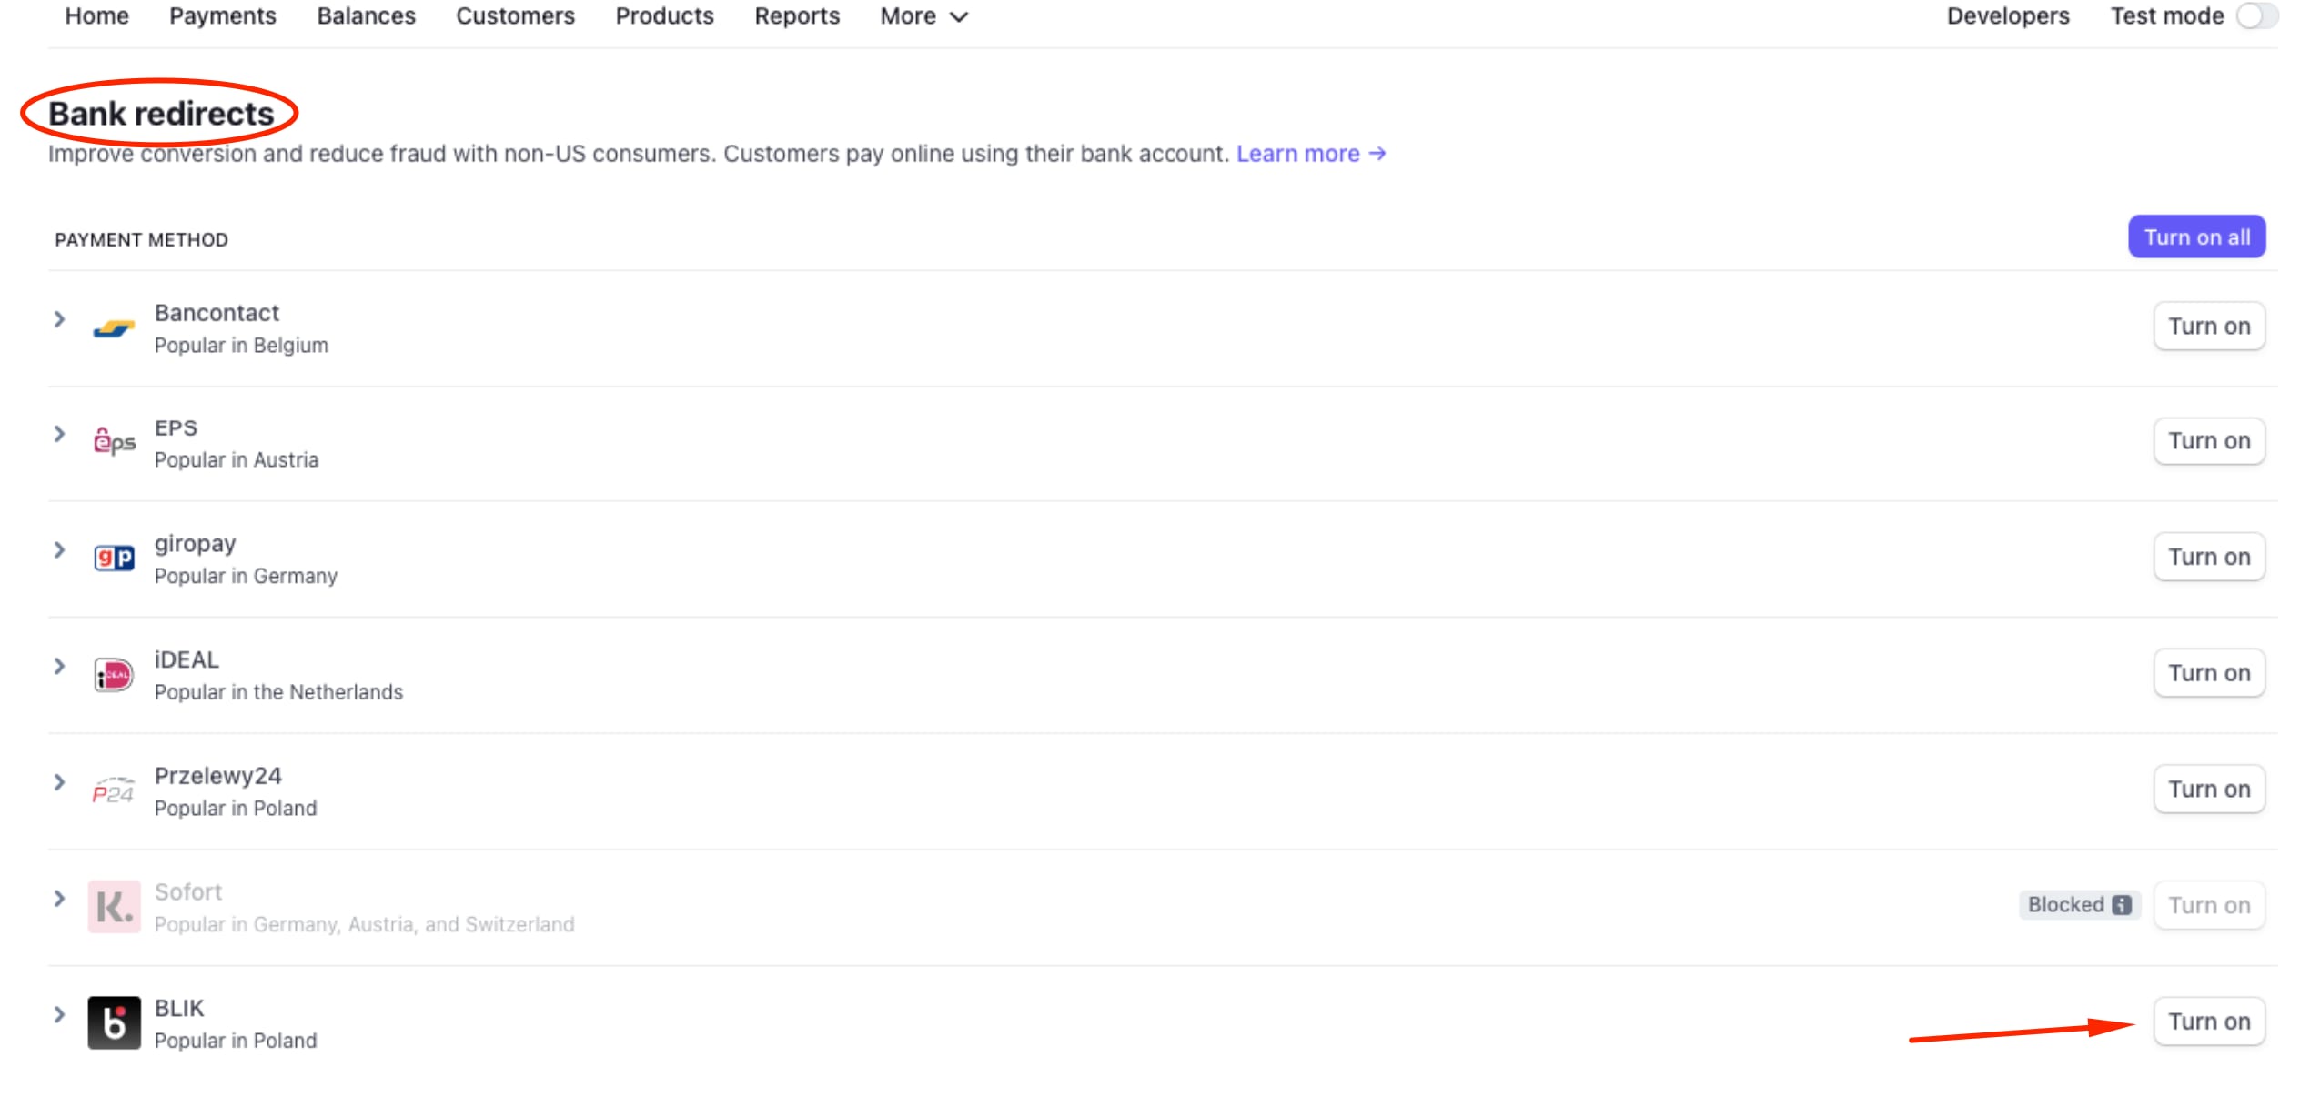Viewport: 2320px width, 1097px height.
Task: Enable Test mode with the switch
Action: pyautogui.click(x=2257, y=15)
